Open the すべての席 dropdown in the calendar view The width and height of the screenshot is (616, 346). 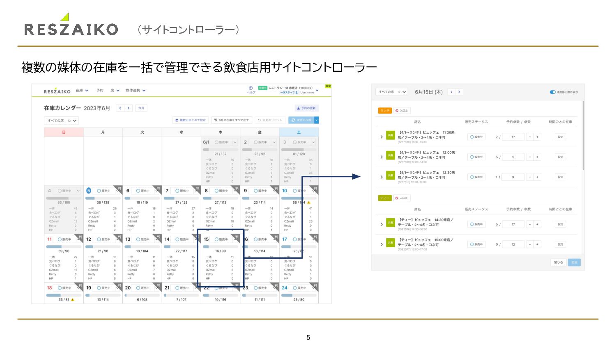[x=61, y=121]
